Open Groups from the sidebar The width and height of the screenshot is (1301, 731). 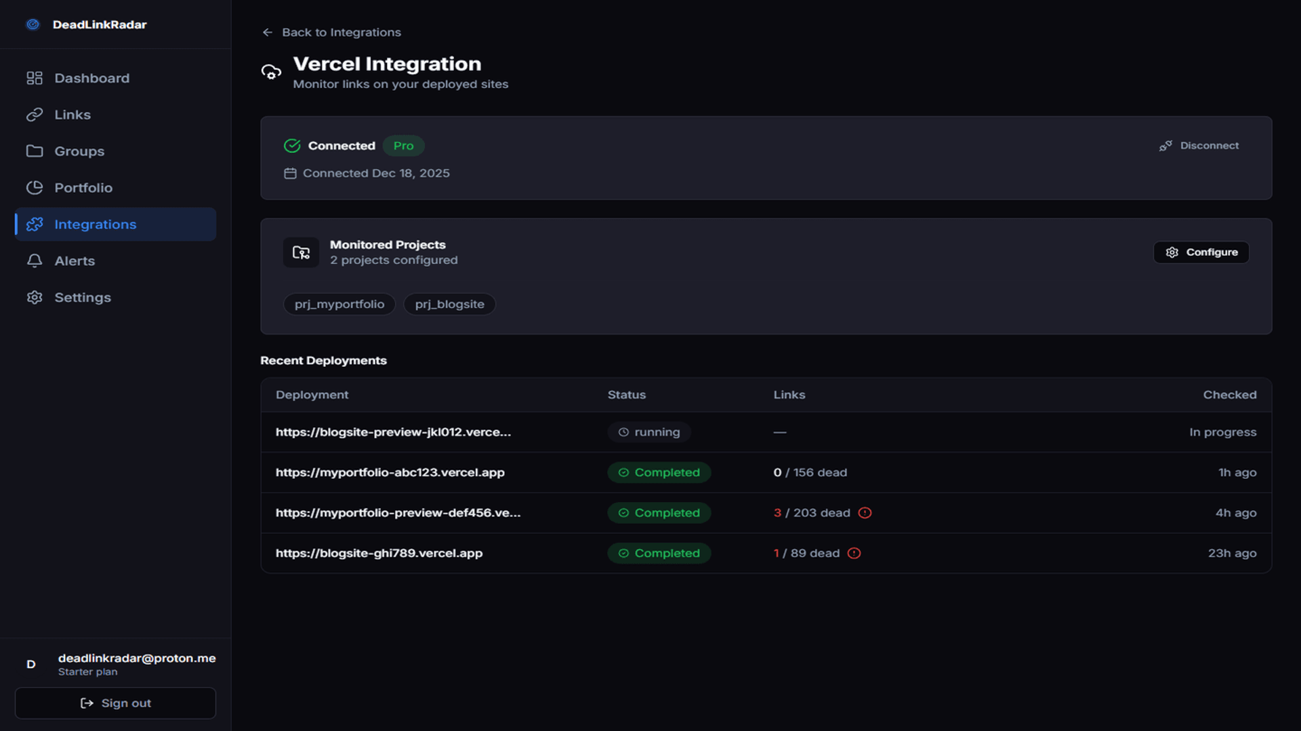[79, 151]
